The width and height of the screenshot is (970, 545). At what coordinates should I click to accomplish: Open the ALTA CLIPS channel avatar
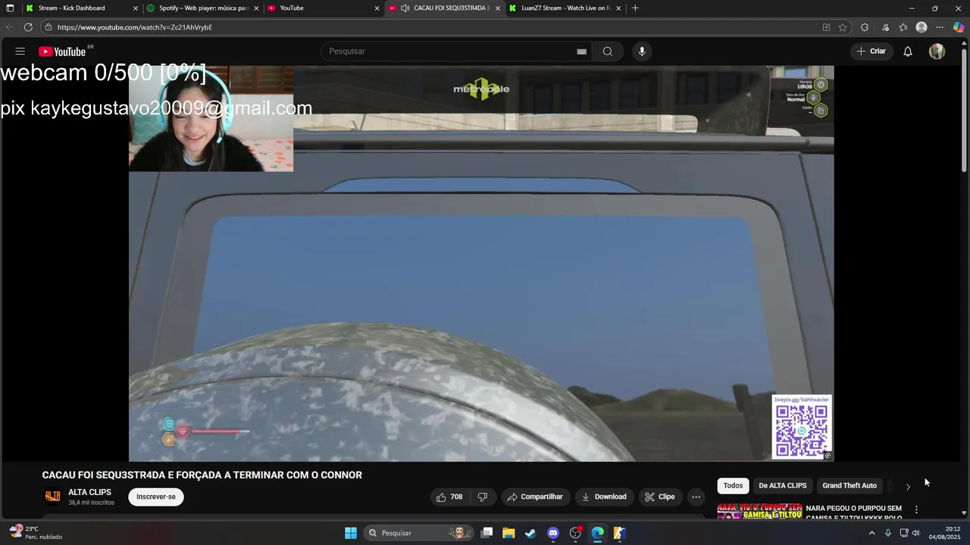point(52,497)
